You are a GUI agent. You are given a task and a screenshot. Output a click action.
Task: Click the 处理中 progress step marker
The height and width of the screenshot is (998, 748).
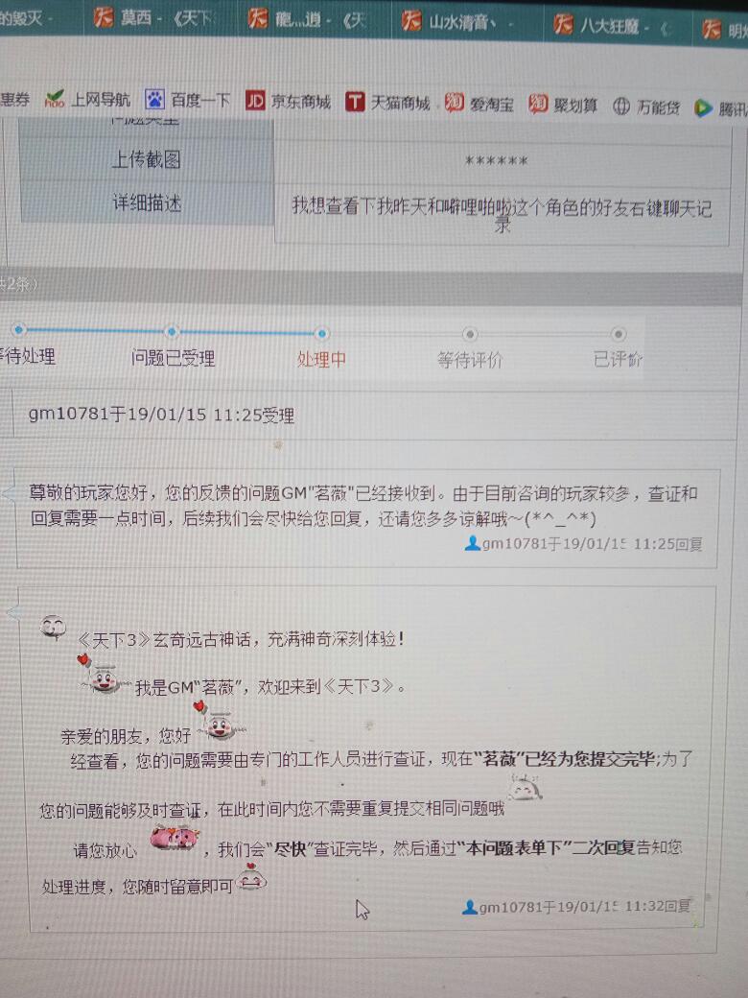coord(322,334)
